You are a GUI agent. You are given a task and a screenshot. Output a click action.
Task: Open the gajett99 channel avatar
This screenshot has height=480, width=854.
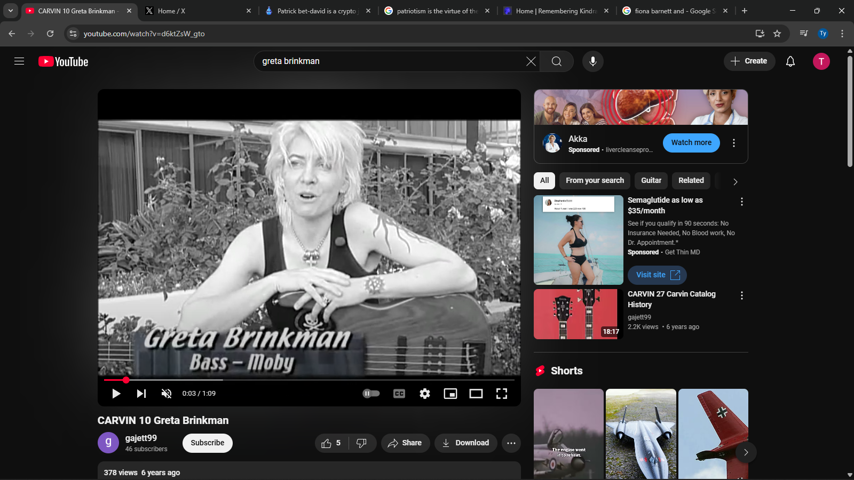108,443
